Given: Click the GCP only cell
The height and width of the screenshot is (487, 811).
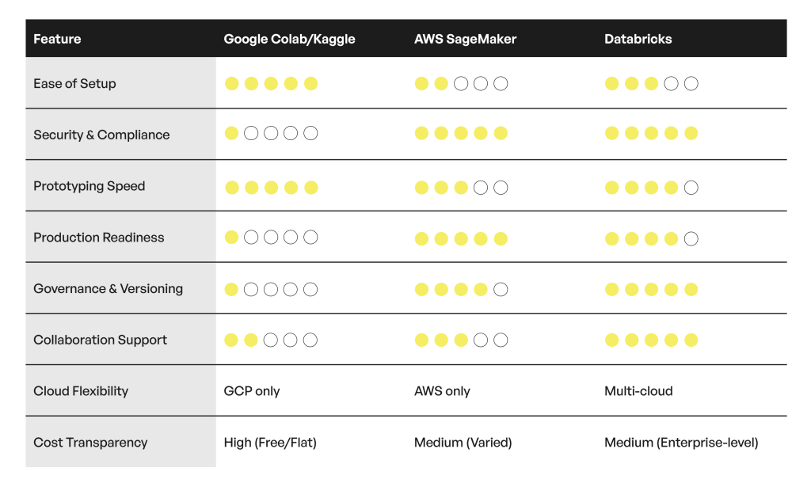Looking at the screenshot, I should (252, 391).
